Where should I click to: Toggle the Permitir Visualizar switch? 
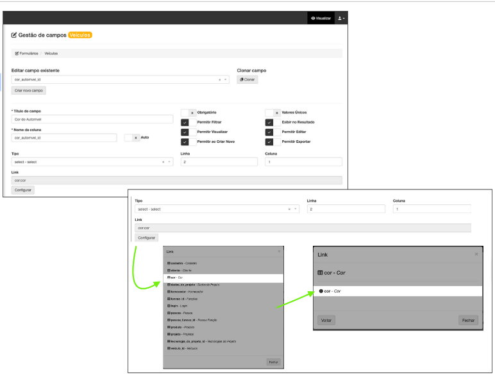189,132
